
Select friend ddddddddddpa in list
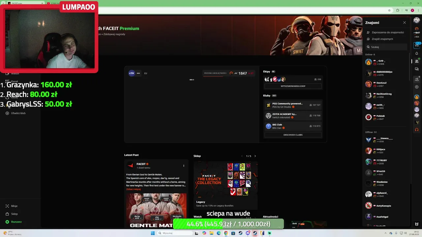[386, 73]
